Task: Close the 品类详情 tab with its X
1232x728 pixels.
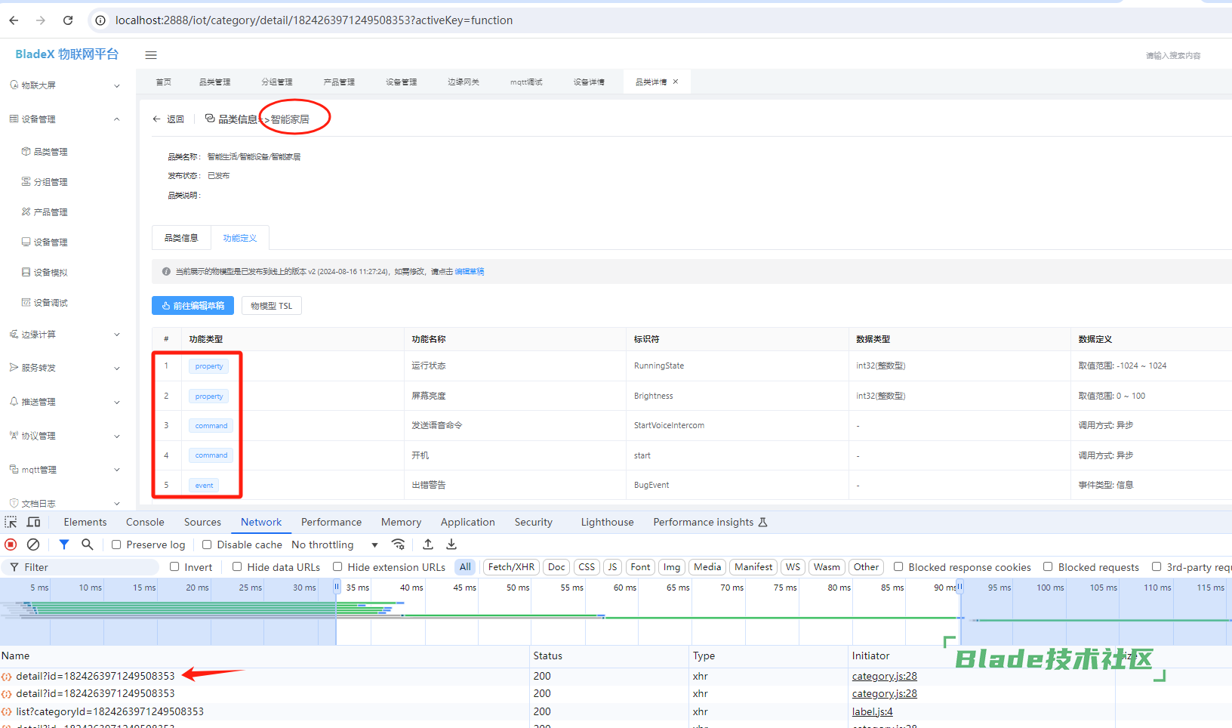Action: pyautogui.click(x=676, y=82)
